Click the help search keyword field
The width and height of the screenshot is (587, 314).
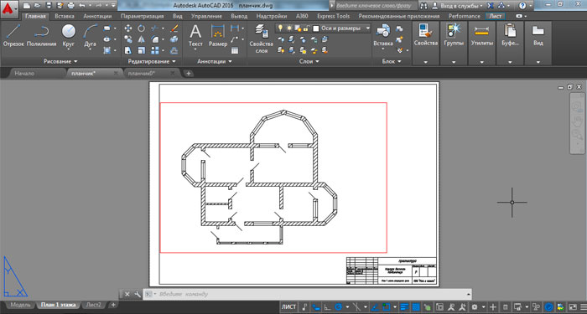[x=376, y=6]
